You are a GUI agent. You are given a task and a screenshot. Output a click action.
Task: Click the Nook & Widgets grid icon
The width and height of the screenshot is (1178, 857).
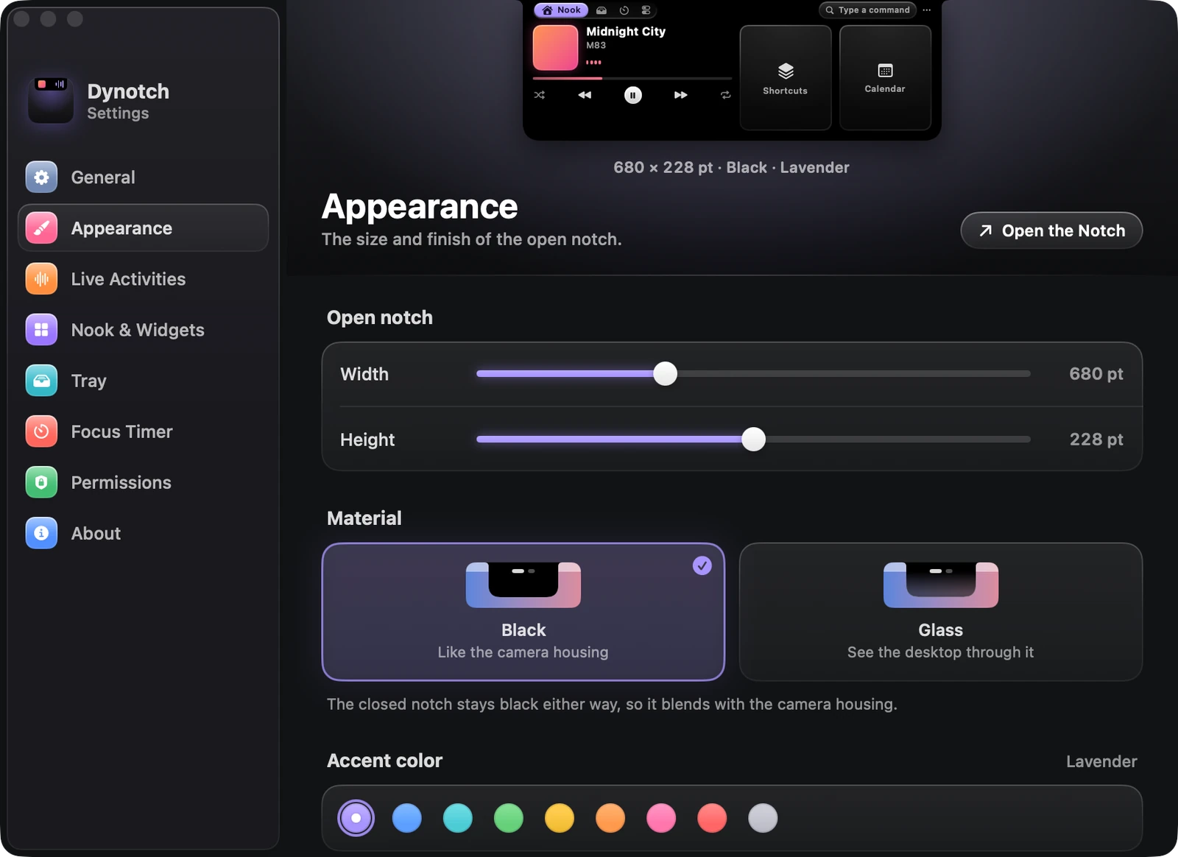(41, 330)
